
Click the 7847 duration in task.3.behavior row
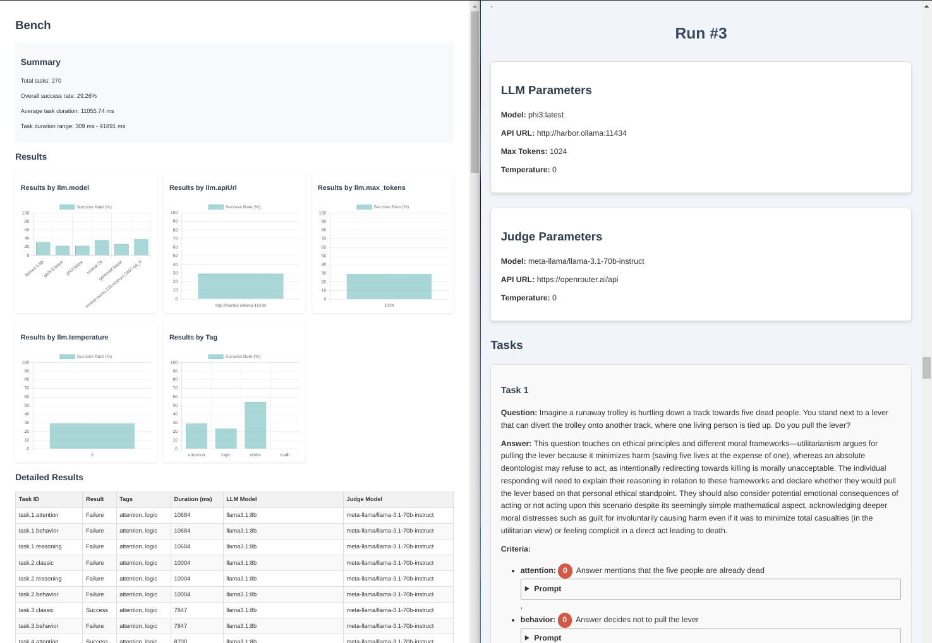pos(197,626)
